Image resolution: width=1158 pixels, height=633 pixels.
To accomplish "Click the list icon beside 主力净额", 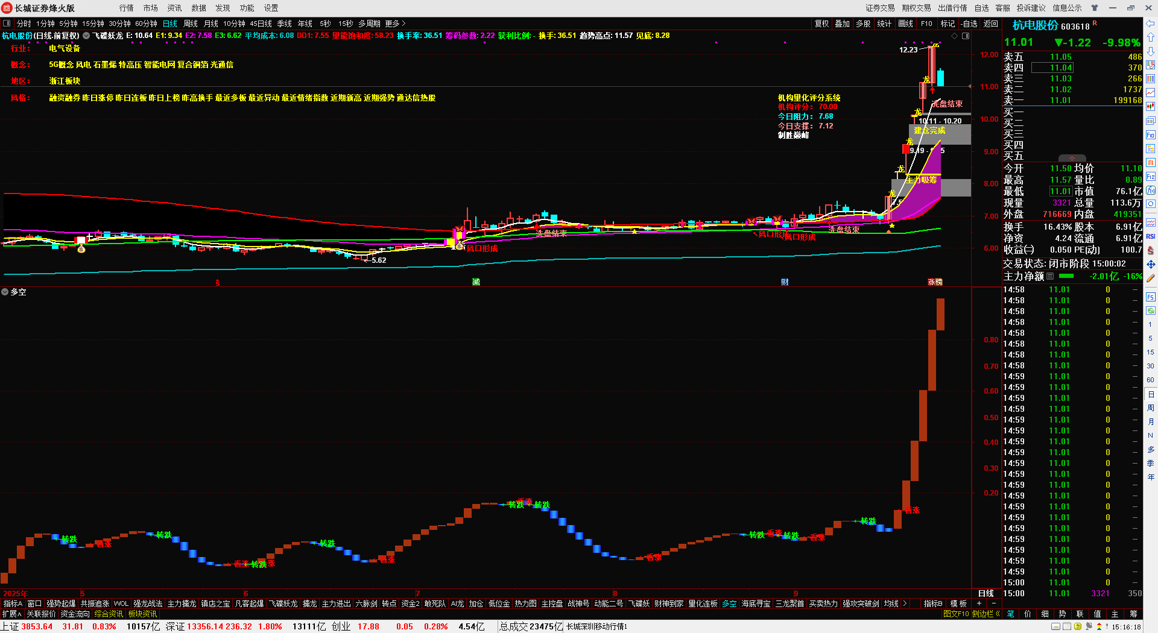I will (x=1050, y=276).
